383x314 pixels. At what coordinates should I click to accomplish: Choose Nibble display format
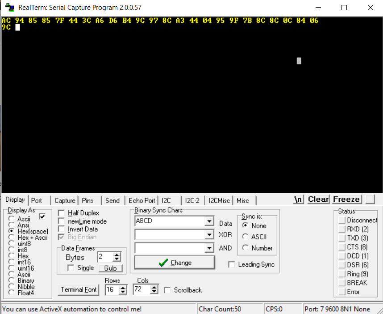(11, 286)
